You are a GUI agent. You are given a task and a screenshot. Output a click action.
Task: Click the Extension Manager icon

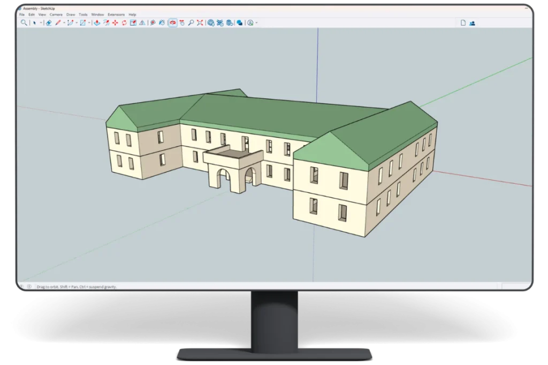(x=239, y=22)
